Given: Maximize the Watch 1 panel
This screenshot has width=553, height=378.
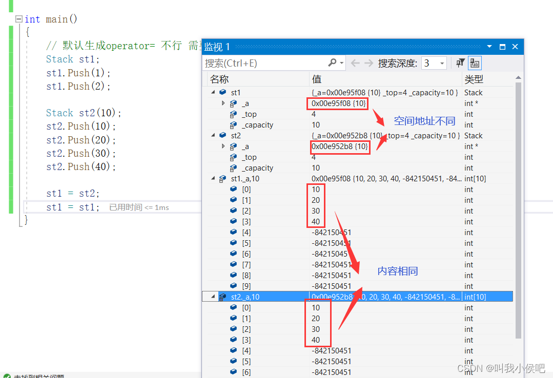Looking at the screenshot, I should point(503,47).
